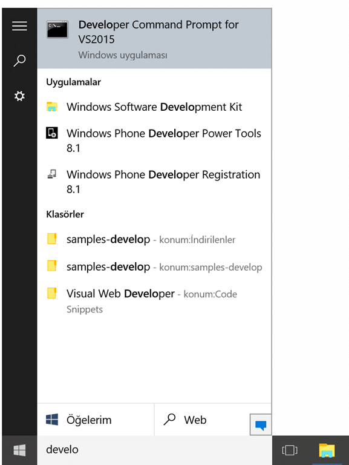This screenshot has width=349, height=465.
Task: Select Windows Software Development Kit result
Action: coord(154,107)
